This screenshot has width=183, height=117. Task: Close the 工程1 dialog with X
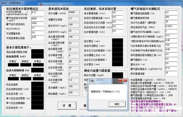click(x=123, y=80)
